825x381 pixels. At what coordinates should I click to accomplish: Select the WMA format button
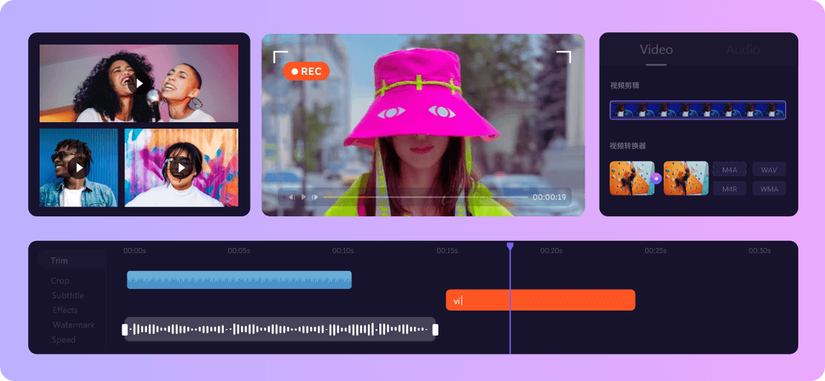[x=769, y=188]
